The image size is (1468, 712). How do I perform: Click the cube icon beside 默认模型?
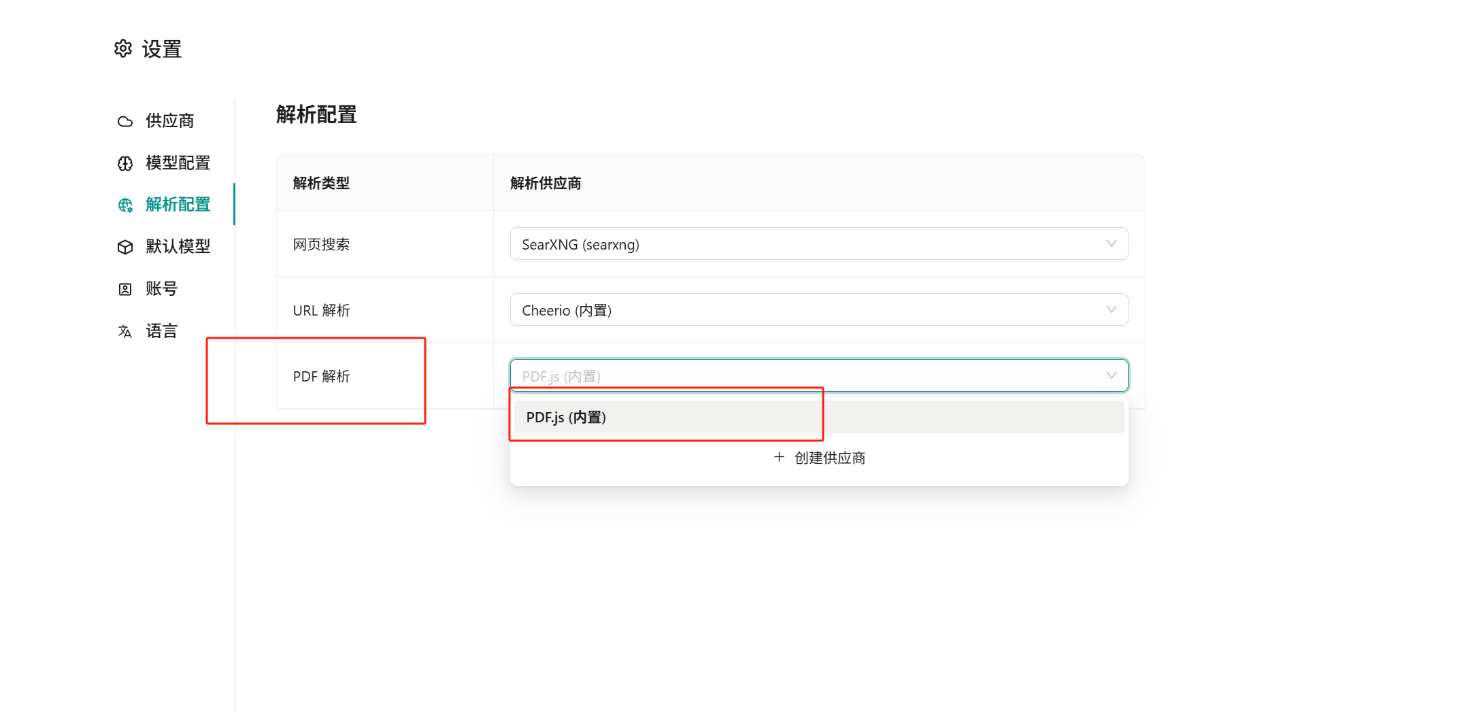(125, 247)
